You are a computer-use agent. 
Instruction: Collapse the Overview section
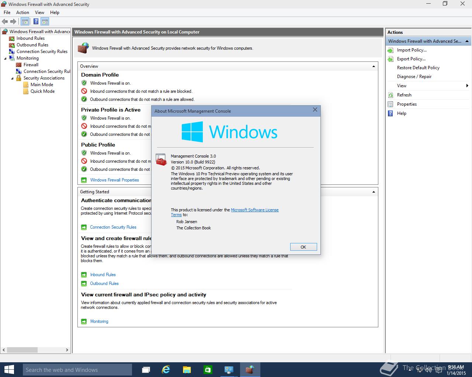[374, 66]
